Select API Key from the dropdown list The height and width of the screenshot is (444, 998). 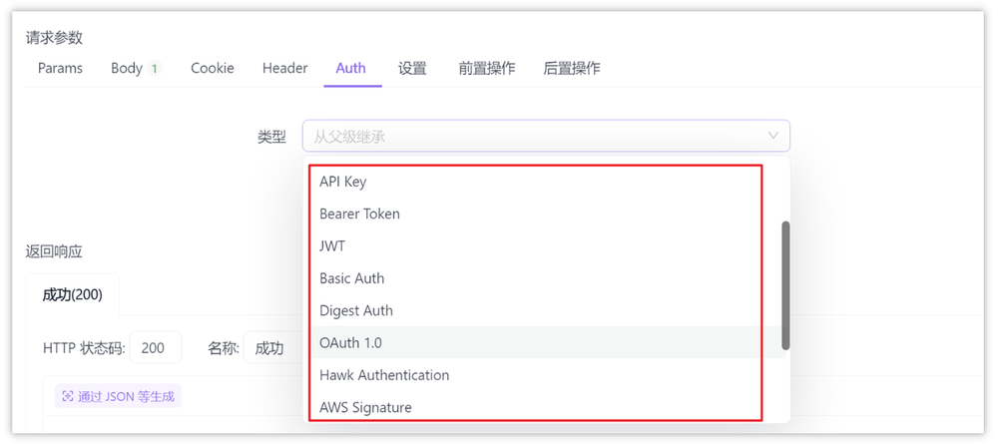click(343, 182)
